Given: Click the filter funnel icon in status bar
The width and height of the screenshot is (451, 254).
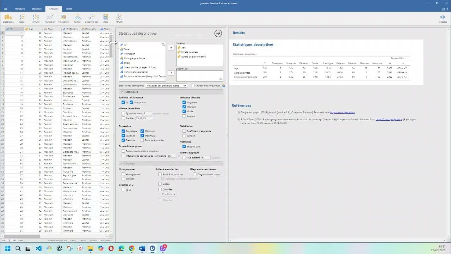Looking at the screenshot, I should coord(9,240).
